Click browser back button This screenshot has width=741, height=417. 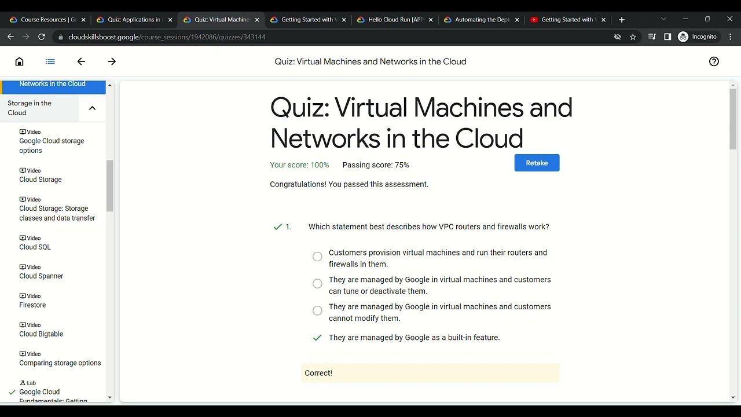tap(10, 36)
